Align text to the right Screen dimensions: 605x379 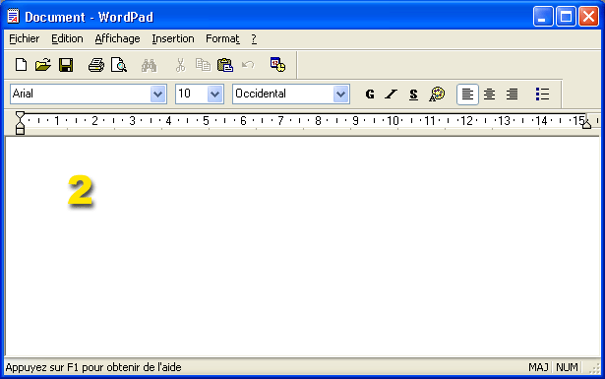pos(512,95)
